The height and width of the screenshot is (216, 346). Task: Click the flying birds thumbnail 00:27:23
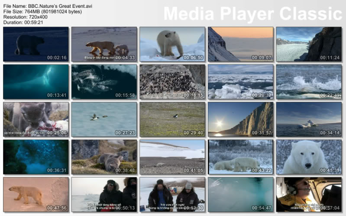click(104, 119)
